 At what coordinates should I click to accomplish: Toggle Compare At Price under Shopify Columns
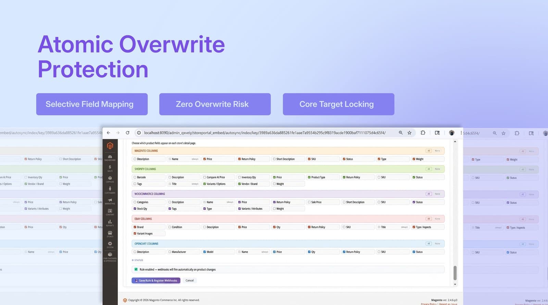[x=204, y=177]
